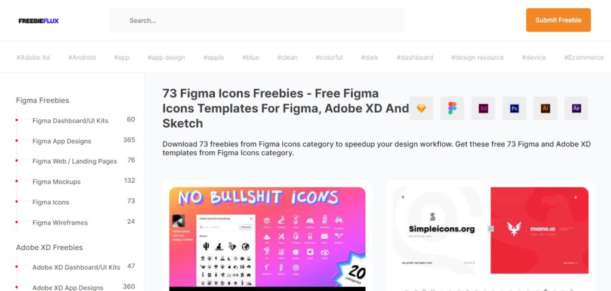Screen dimensions: 611x291
Task: Choose the Photoshop icon filter
Action: click(514, 108)
